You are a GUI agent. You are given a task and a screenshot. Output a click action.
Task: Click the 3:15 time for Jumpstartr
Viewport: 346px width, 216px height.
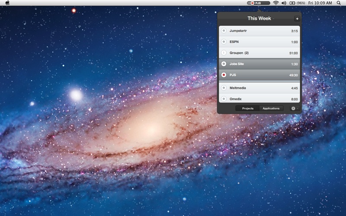click(295, 31)
